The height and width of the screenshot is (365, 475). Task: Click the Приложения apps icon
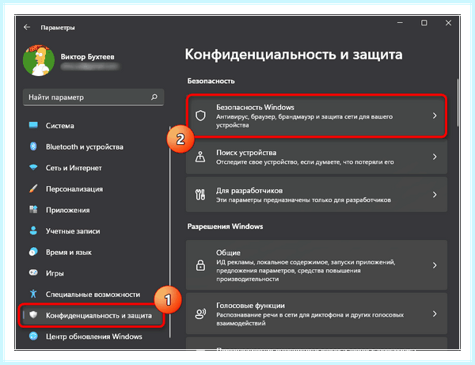click(33, 209)
